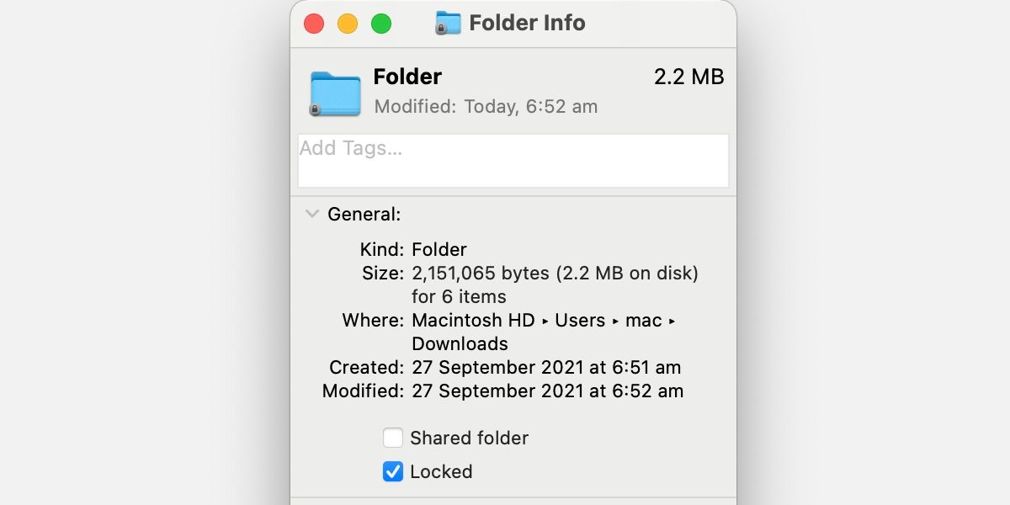Click the Created date value

pos(546,367)
